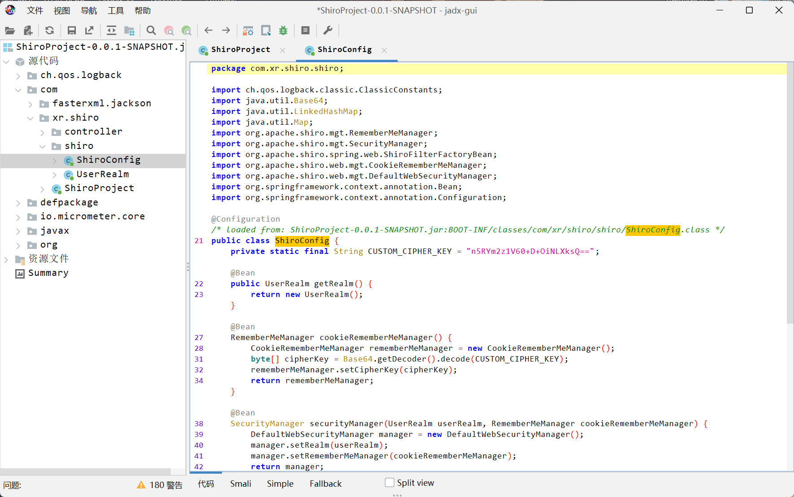Click the log viewer icon

[305, 31]
